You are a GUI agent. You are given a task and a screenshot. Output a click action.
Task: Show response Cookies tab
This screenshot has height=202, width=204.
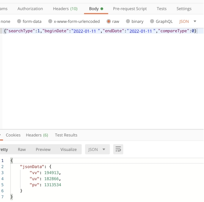(13, 135)
